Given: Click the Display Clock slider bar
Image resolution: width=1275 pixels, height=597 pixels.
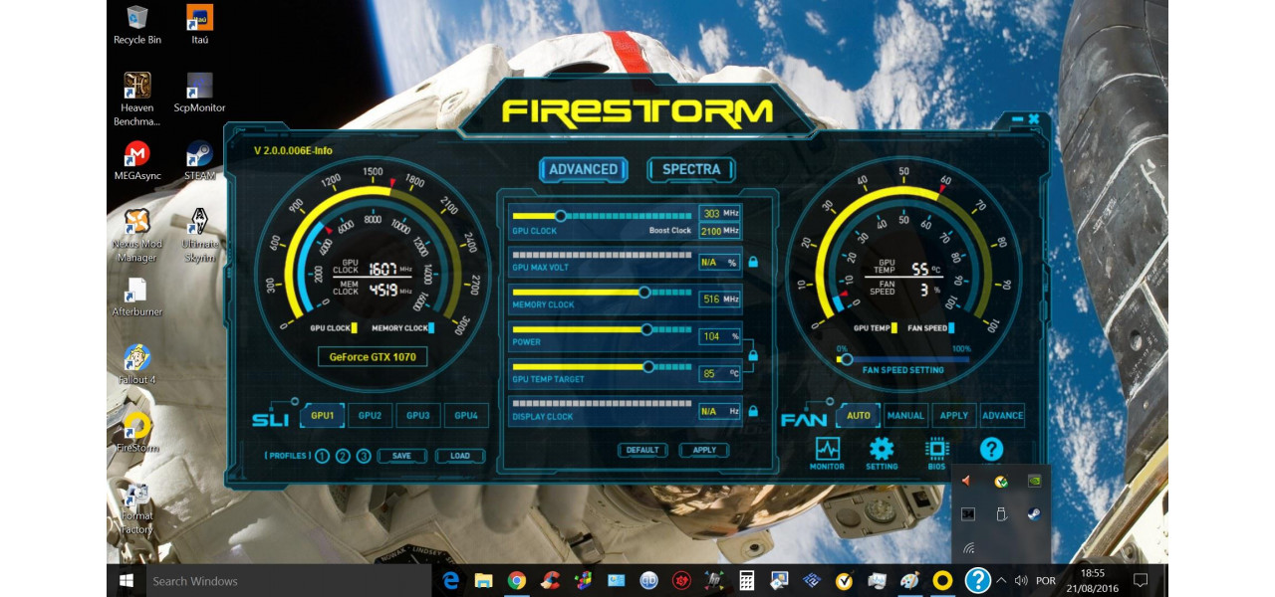Looking at the screenshot, I should 602,404.
